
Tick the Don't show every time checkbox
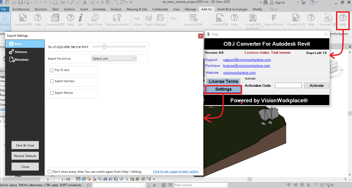coord(50,171)
